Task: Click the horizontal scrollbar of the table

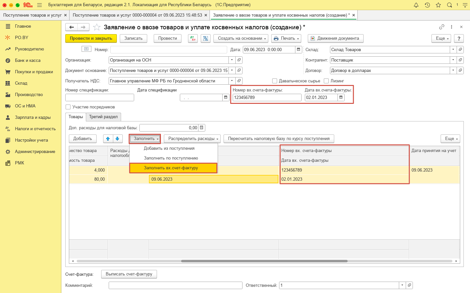Action: 264,261
